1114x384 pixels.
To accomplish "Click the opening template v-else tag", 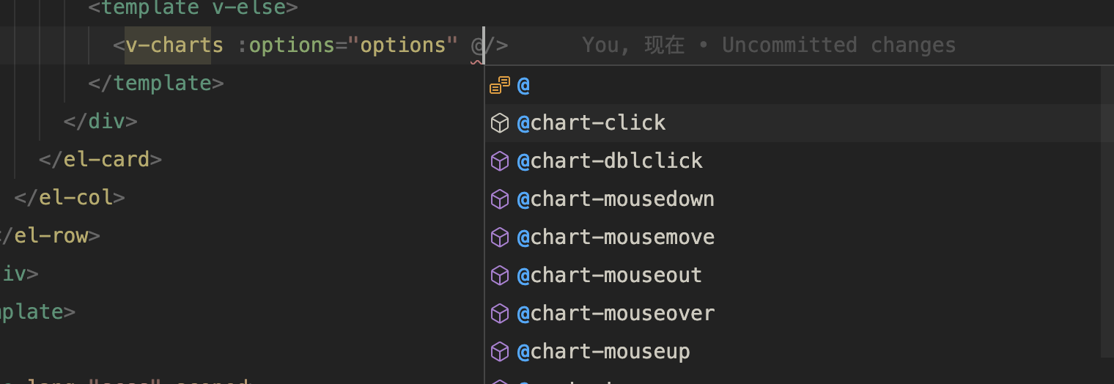I will [x=192, y=8].
